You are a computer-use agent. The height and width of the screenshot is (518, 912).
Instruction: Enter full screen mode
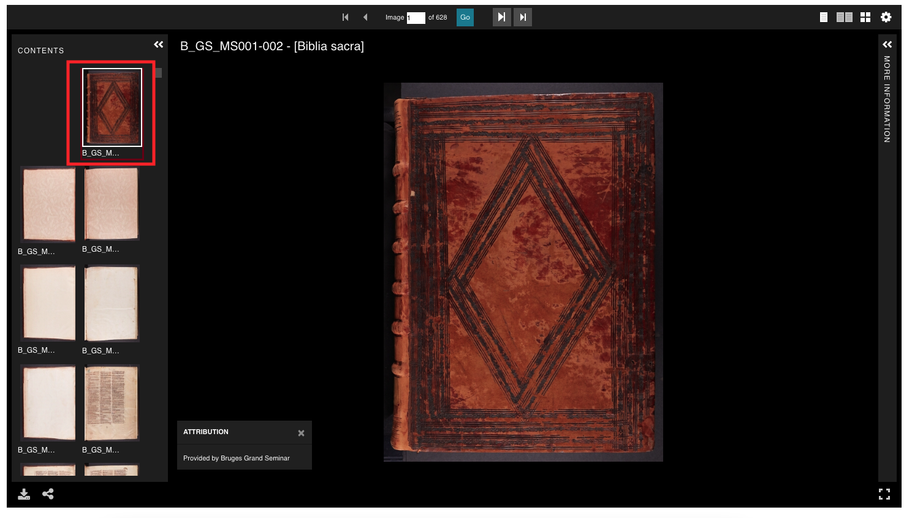point(884,494)
